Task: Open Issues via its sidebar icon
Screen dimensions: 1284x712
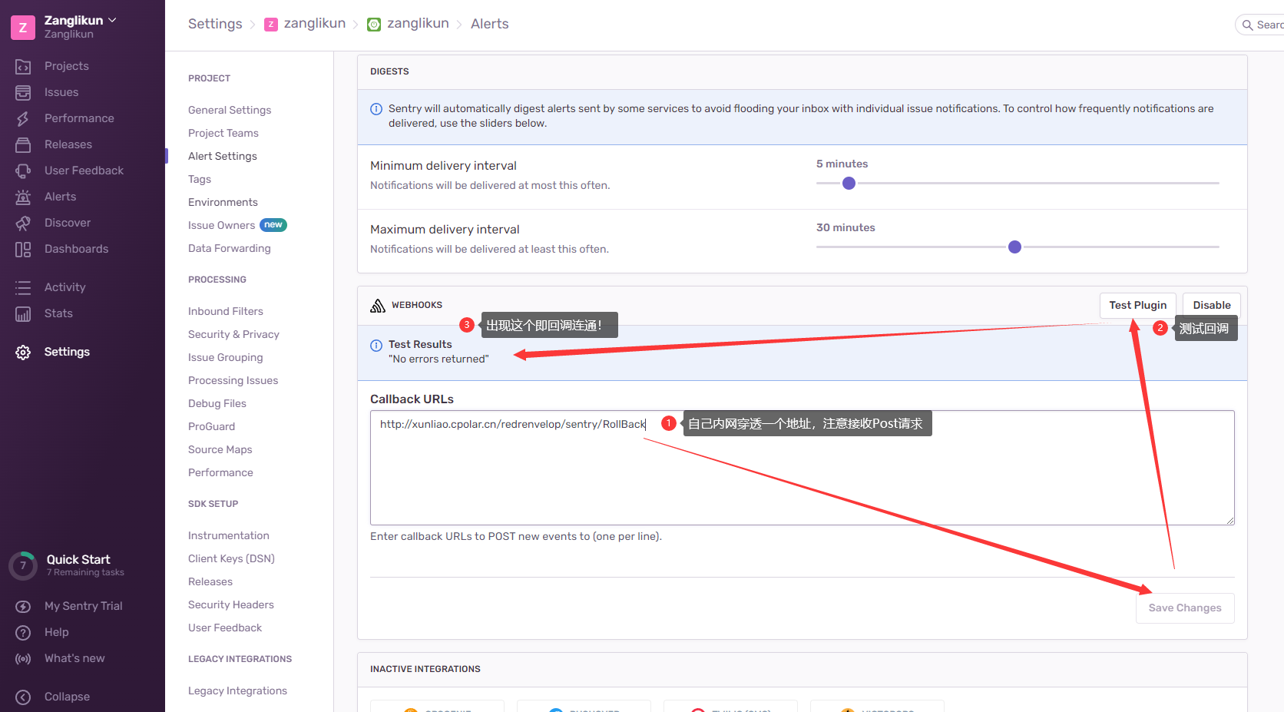Action: pos(23,93)
